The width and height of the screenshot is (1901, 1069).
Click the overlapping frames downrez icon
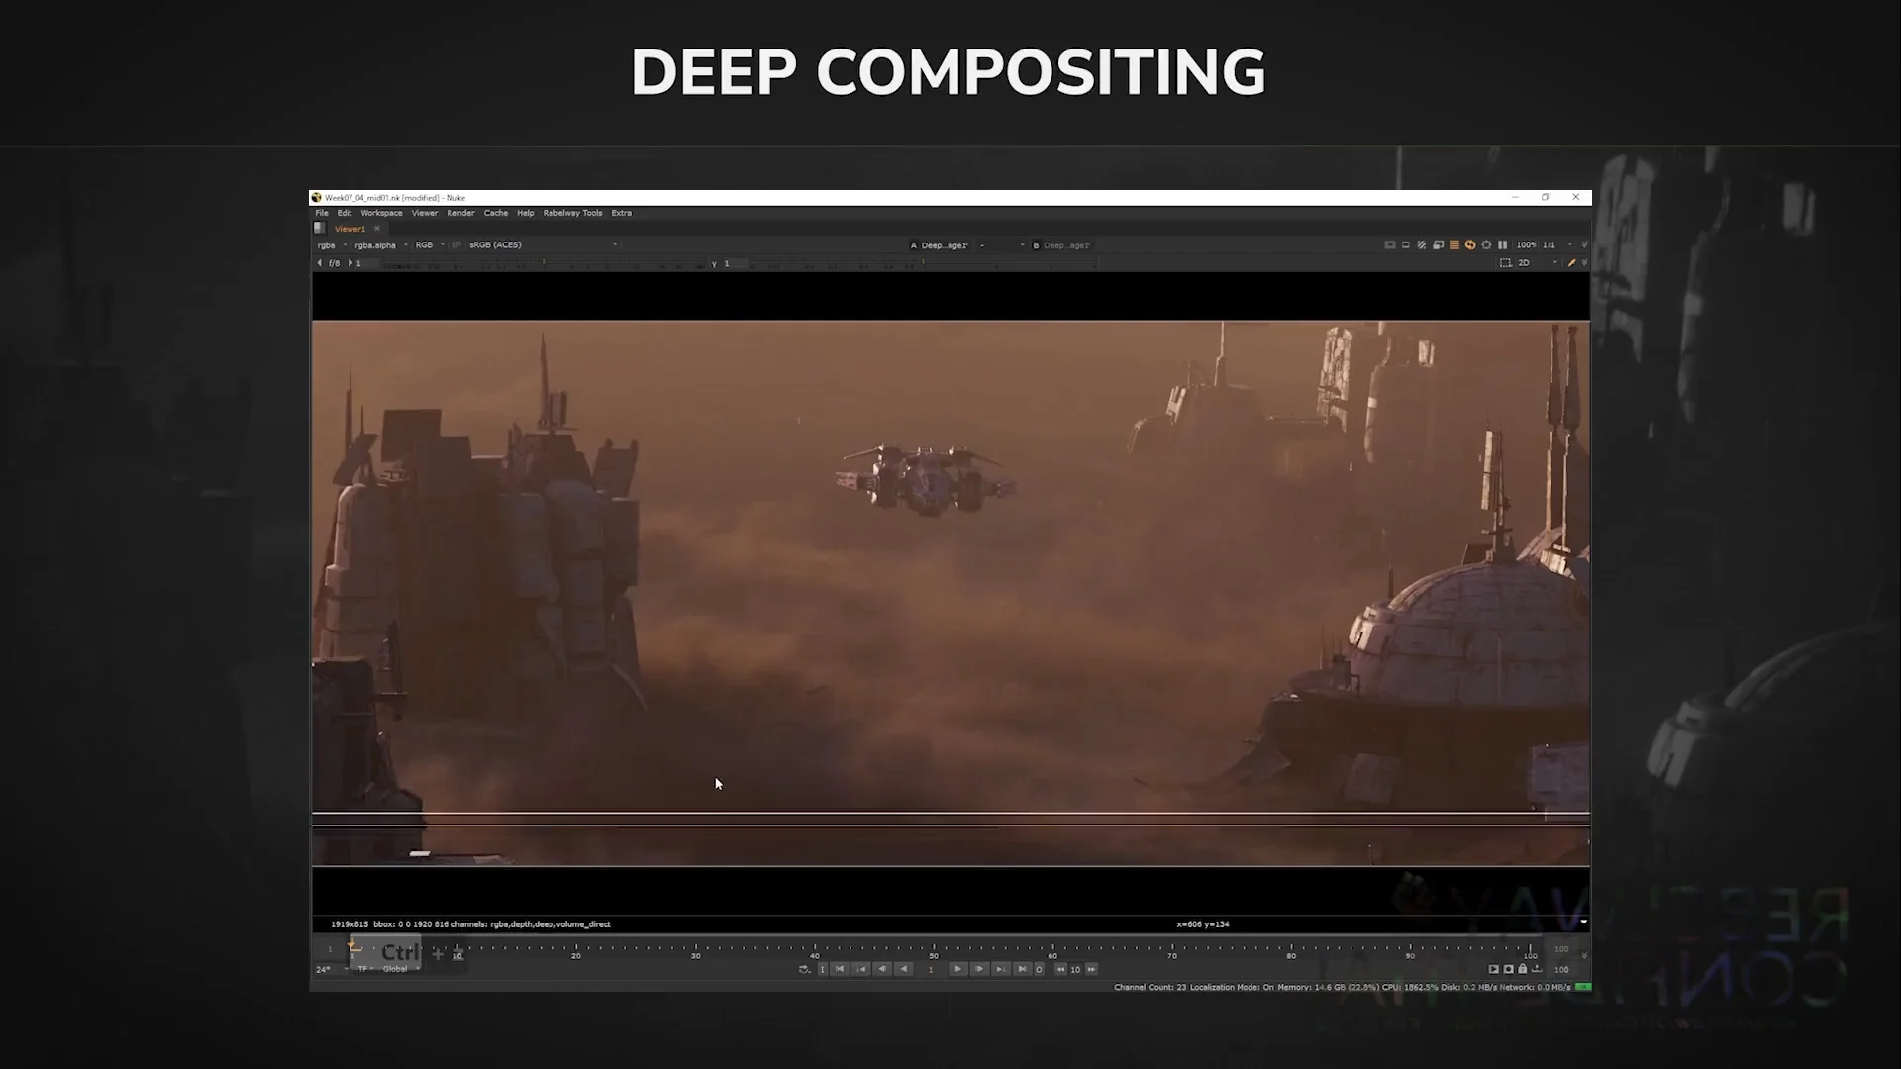point(1438,244)
